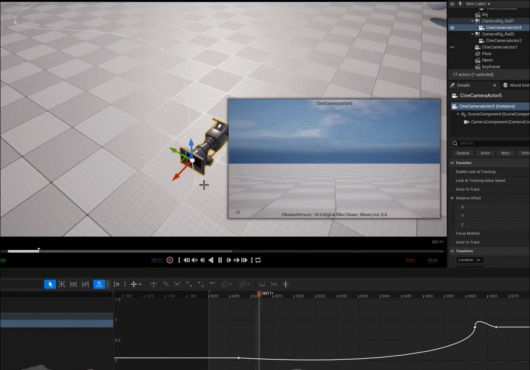The width and height of the screenshot is (530, 370).
Task: Open snapping options next to the magnet
Action: (108, 284)
